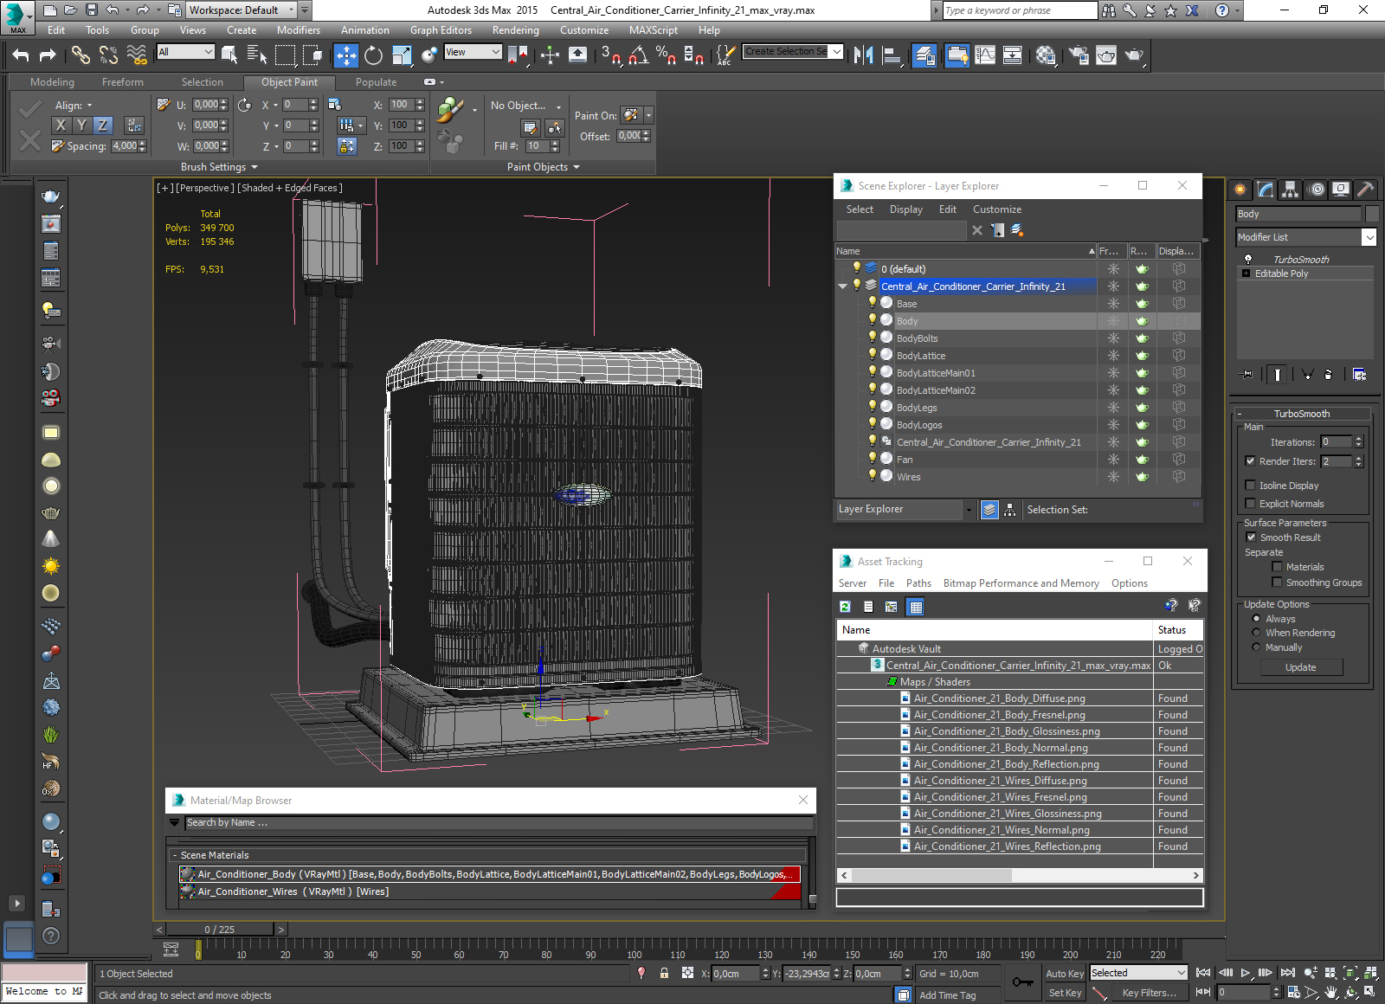Open Customize menu in Scene Explorer
This screenshot has height=1004, width=1385.
[997, 209]
